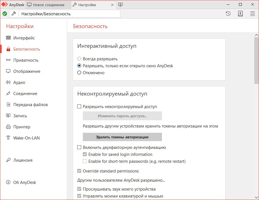The height and width of the screenshot is (200, 259).
Task: Open a new tab with the plus icon
Action: (121, 5)
